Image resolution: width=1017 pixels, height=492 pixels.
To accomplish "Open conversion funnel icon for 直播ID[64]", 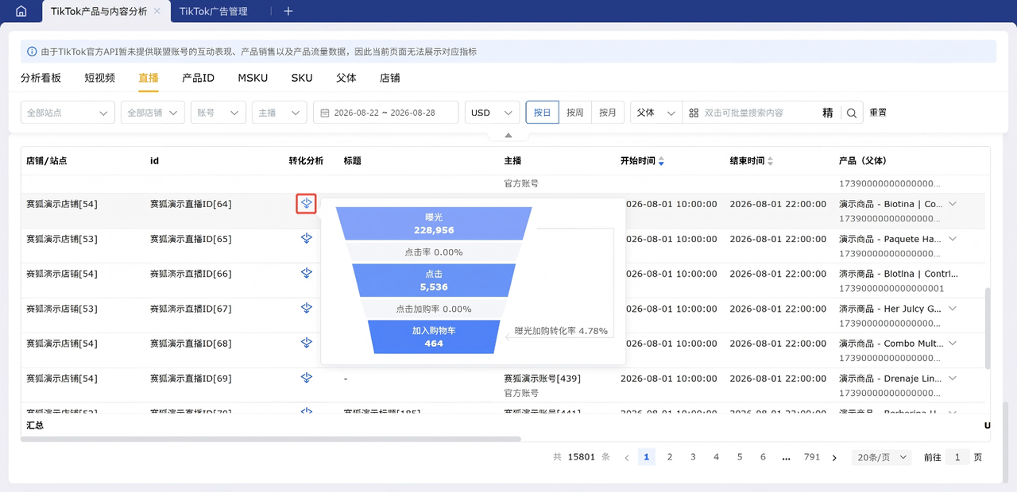I will click(307, 204).
